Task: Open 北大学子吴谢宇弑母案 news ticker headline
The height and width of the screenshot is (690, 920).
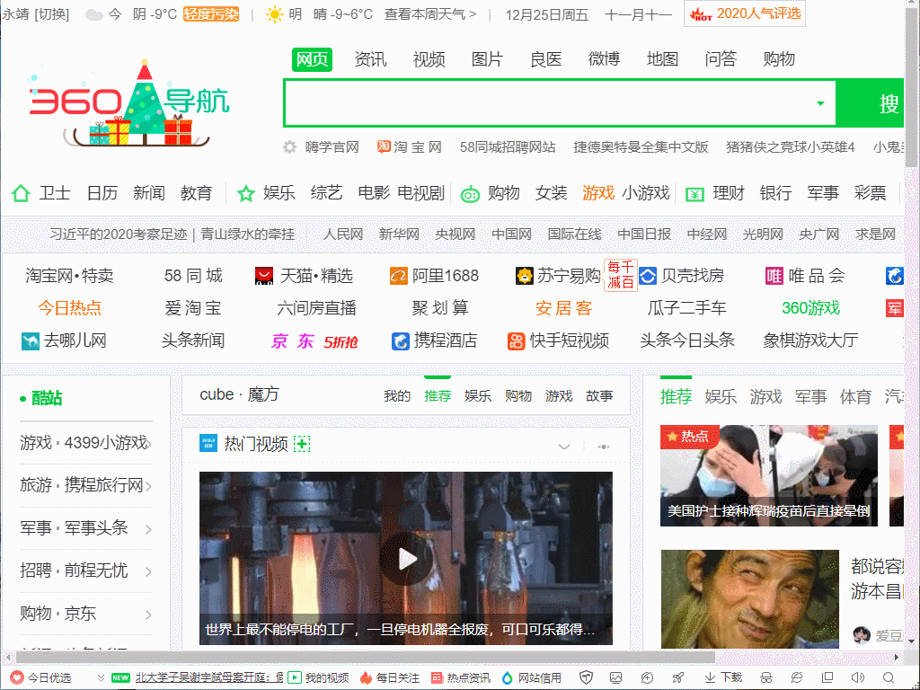Action: click(x=209, y=677)
